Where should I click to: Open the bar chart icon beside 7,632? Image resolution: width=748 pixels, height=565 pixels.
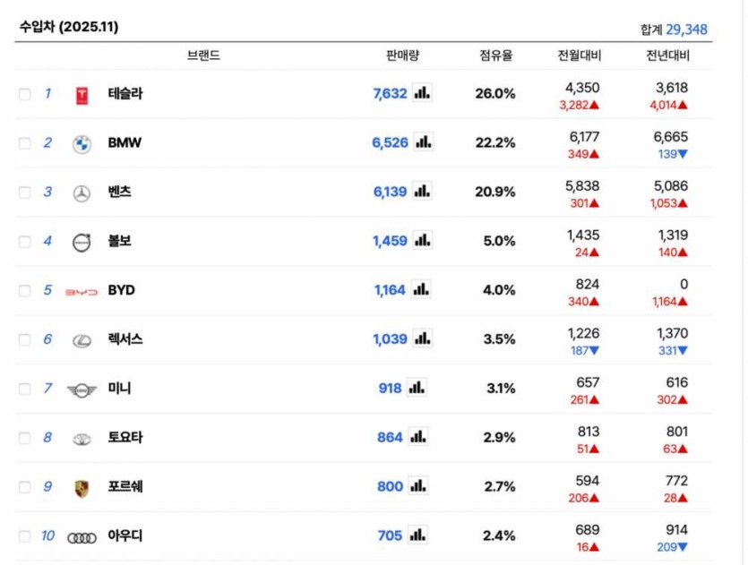[x=422, y=93]
